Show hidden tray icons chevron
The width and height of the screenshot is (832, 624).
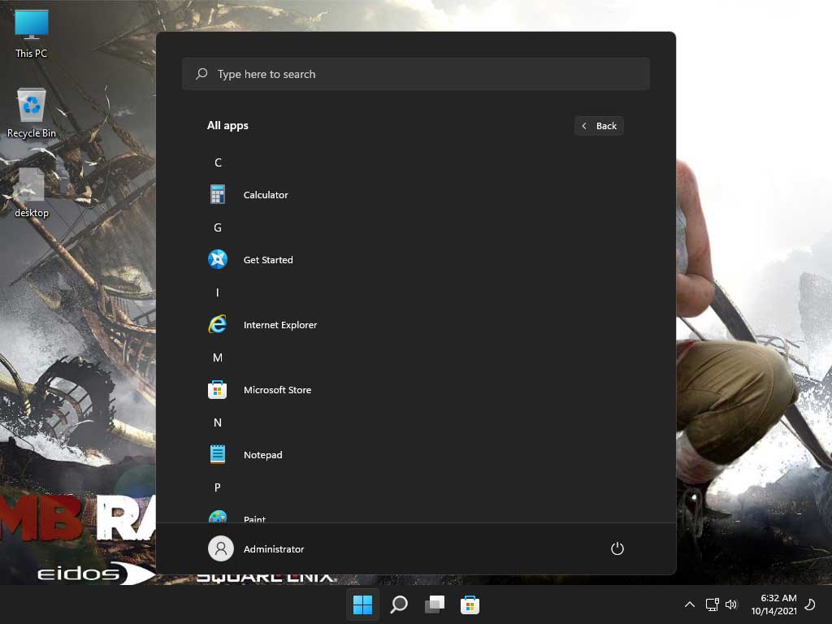[x=689, y=604]
